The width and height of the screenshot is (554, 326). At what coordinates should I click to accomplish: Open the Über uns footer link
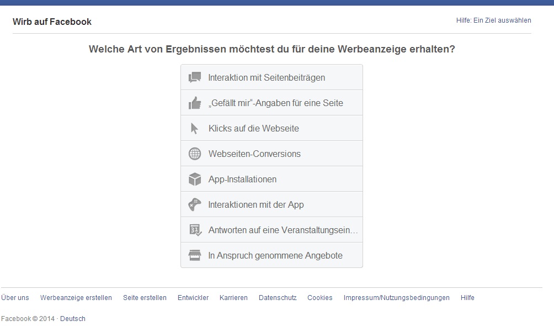coord(15,297)
